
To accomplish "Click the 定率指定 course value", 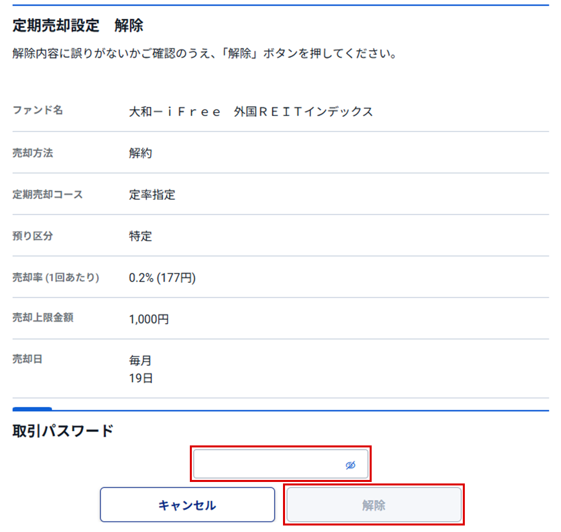I will (x=152, y=195).
